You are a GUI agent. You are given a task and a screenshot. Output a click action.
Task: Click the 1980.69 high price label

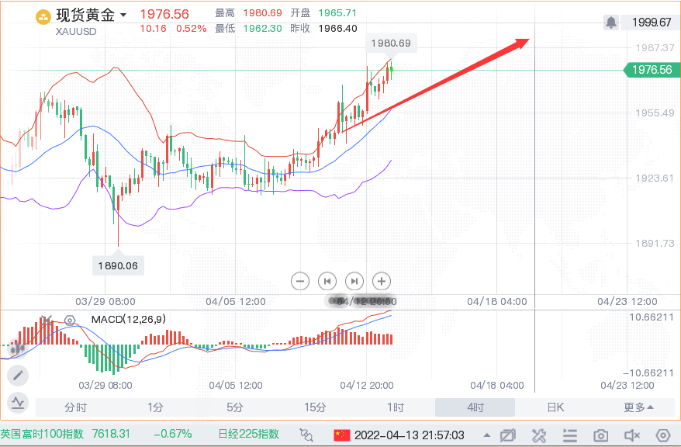click(391, 43)
